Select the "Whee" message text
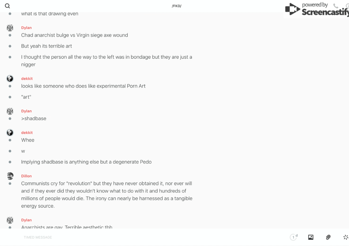The image size is (349, 246). (x=28, y=140)
